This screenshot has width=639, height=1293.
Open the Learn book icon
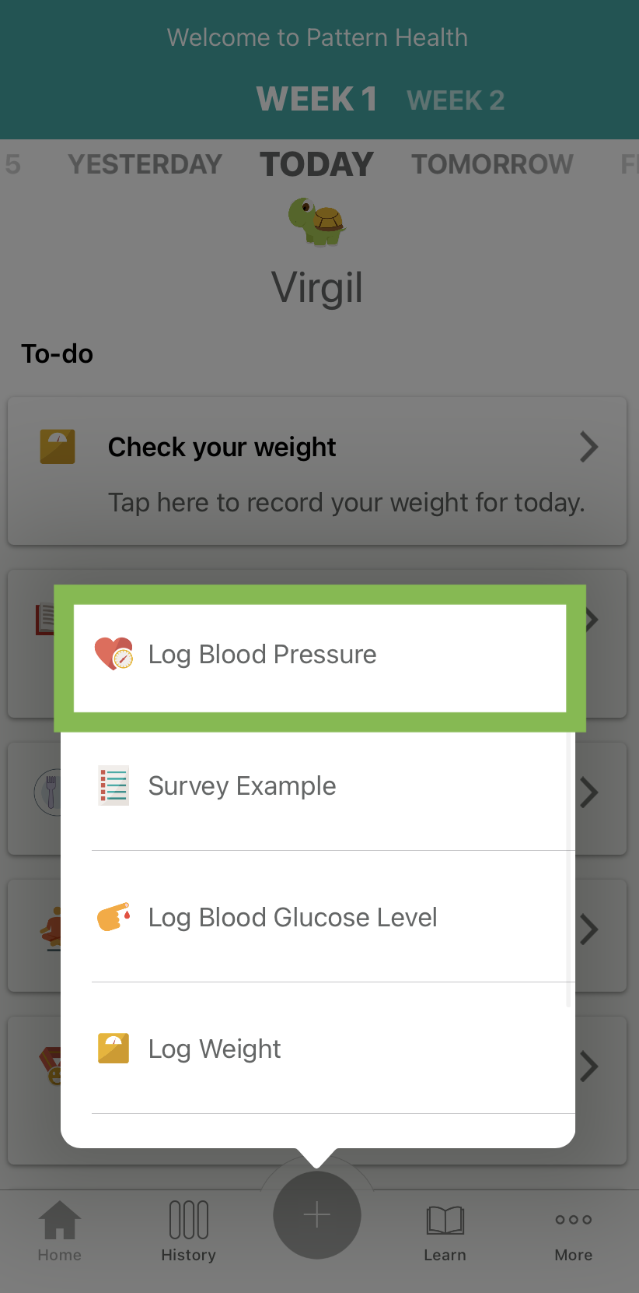coord(445,1220)
